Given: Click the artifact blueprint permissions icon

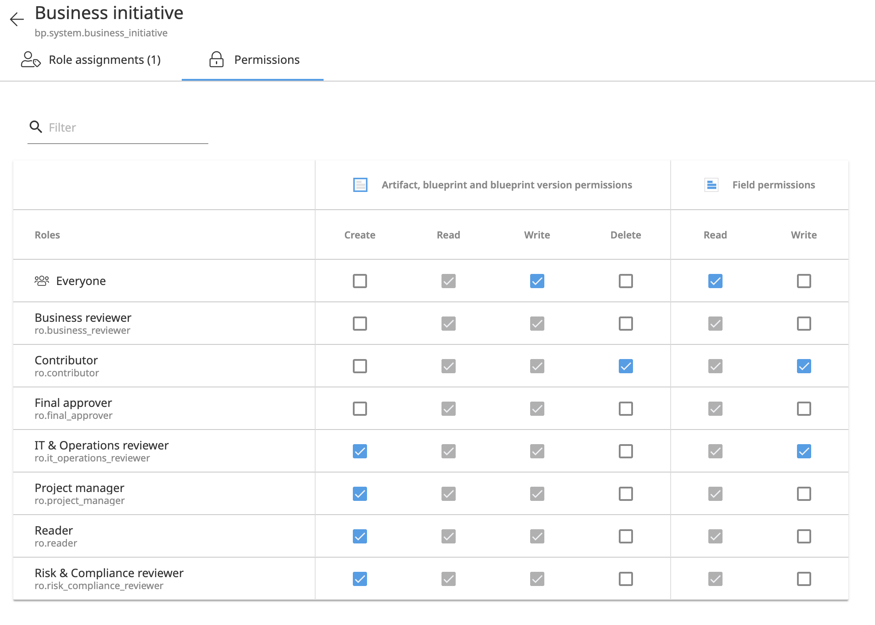Looking at the screenshot, I should [360, 185].
